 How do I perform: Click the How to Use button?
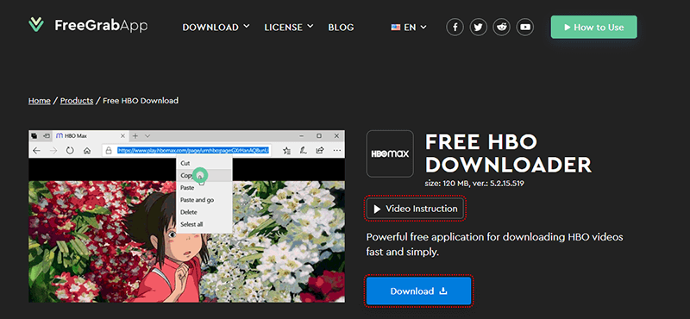point(593,28)
